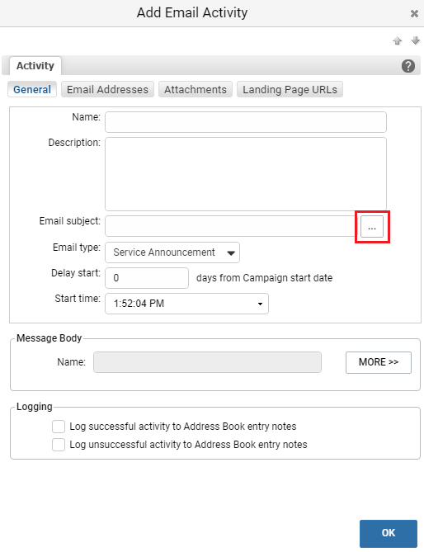Switch to the Attachments tab
Viewport: 424px width, 552px height.
[x=196, y=89]
